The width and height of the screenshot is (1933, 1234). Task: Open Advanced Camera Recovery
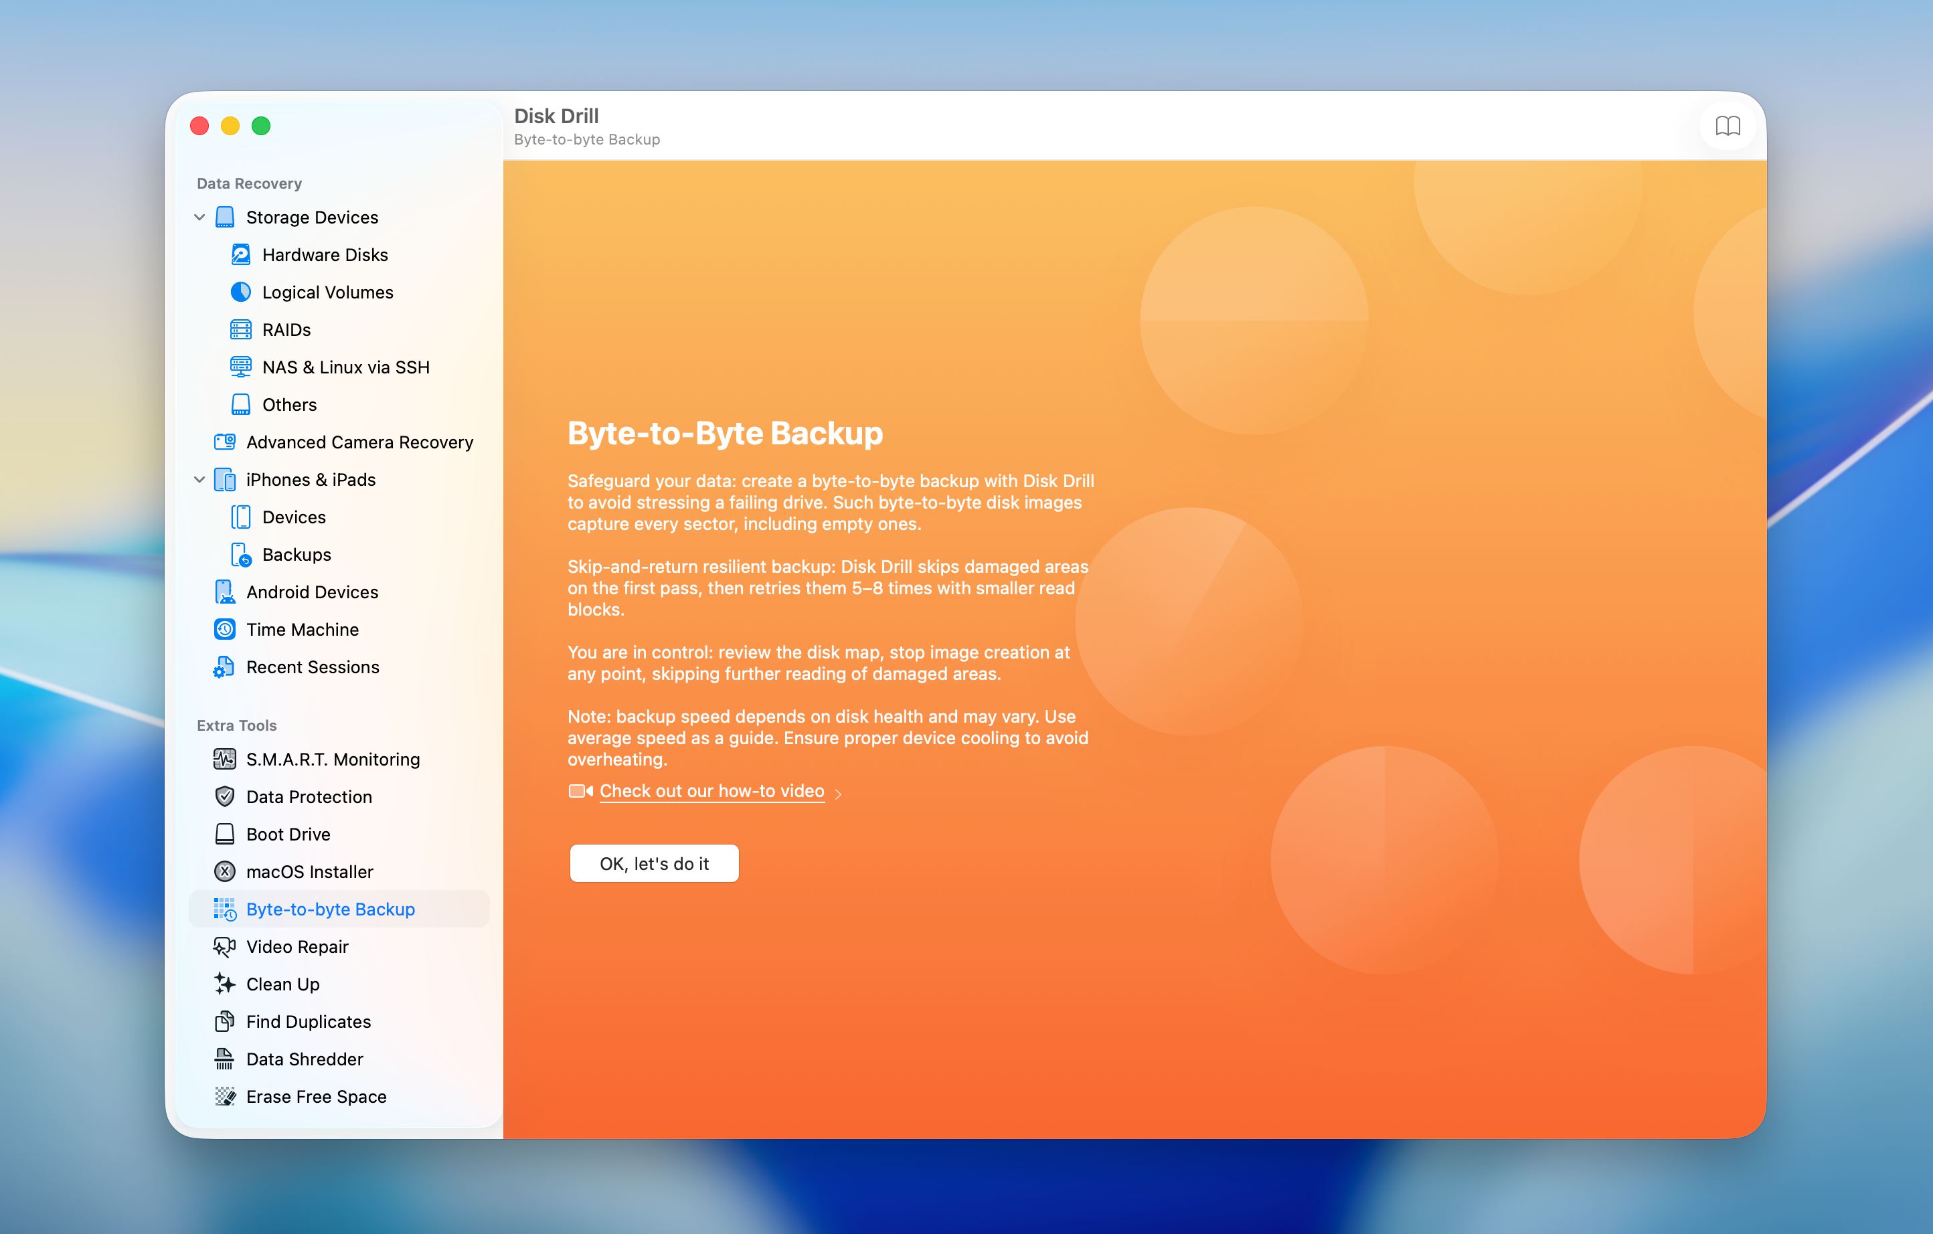pos(359,442)
